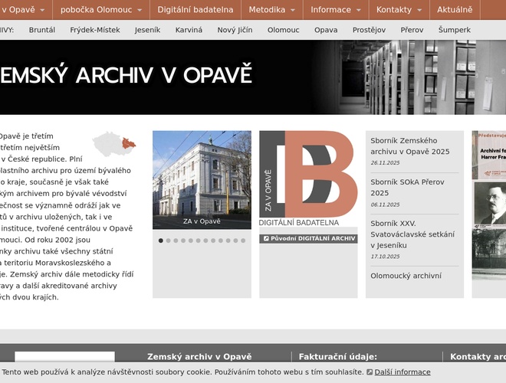Open the Informace dropdown menu
The image size is (506, 383).
[x=336, y=10]
